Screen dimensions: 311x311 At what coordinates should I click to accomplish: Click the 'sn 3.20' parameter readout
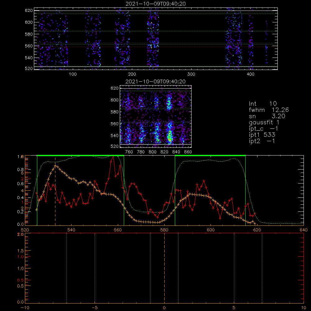pos(267,116)
